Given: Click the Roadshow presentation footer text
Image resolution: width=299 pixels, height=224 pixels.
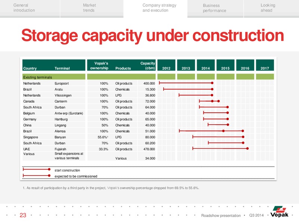Looking at the screenshot, I should pyautogui.click(x=221, y=215).
